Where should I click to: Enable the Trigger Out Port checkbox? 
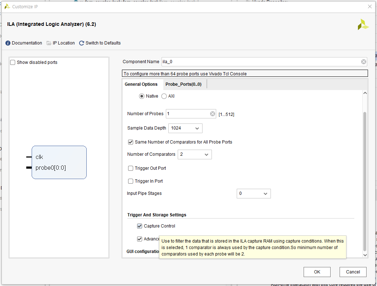tap(131, 168)
